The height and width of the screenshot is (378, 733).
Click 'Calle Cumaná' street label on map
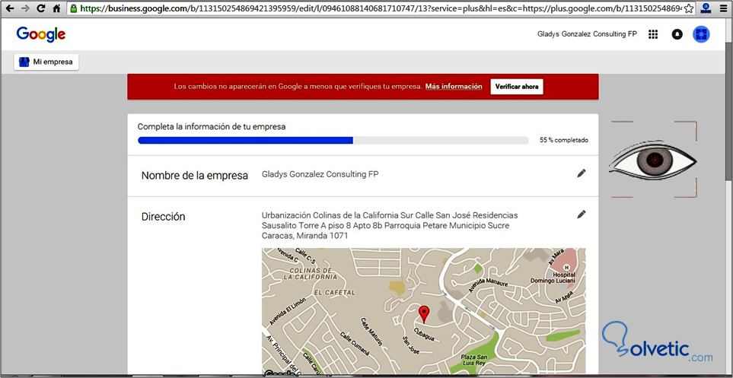(355, 346)
